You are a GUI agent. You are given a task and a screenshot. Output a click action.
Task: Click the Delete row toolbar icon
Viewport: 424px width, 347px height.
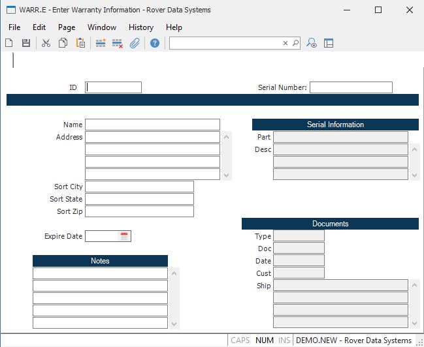118,43
